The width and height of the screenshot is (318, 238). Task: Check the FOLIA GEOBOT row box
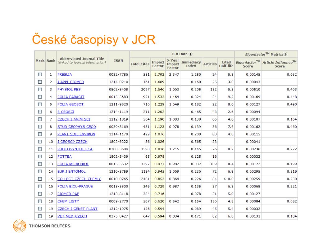40,104
